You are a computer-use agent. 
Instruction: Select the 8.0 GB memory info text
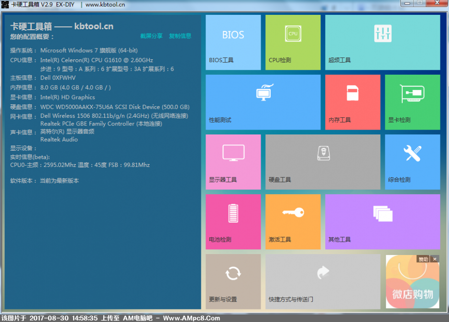75,88
